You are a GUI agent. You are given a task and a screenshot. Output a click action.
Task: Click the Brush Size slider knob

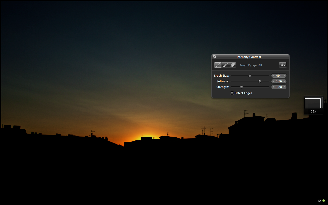(x=250, y=76)
